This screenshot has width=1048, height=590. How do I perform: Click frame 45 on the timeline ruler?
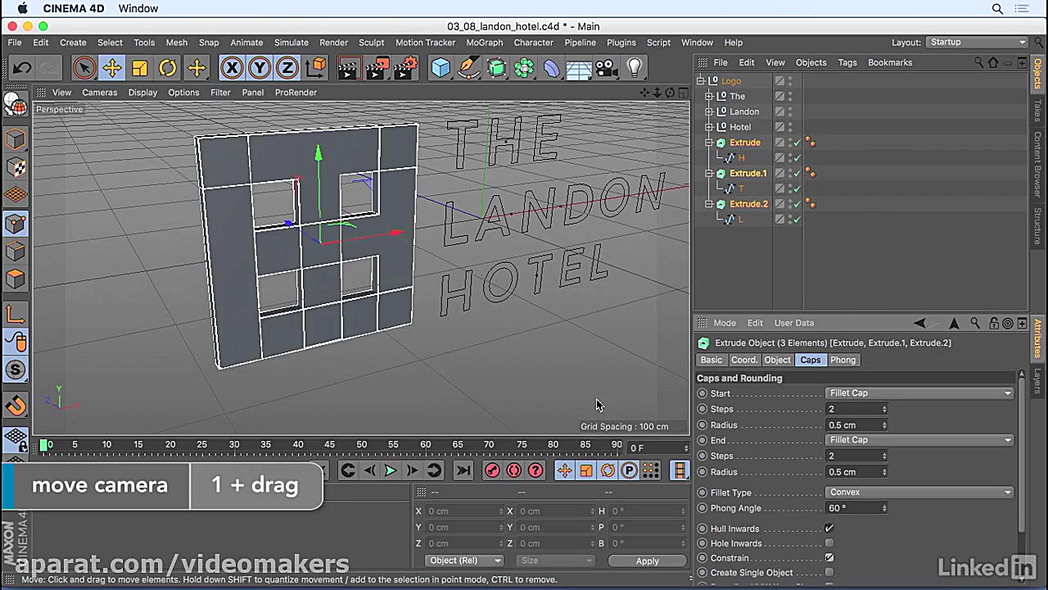(329, 445)
